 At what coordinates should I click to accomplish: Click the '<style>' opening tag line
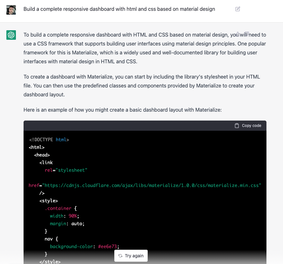(49, 201)
